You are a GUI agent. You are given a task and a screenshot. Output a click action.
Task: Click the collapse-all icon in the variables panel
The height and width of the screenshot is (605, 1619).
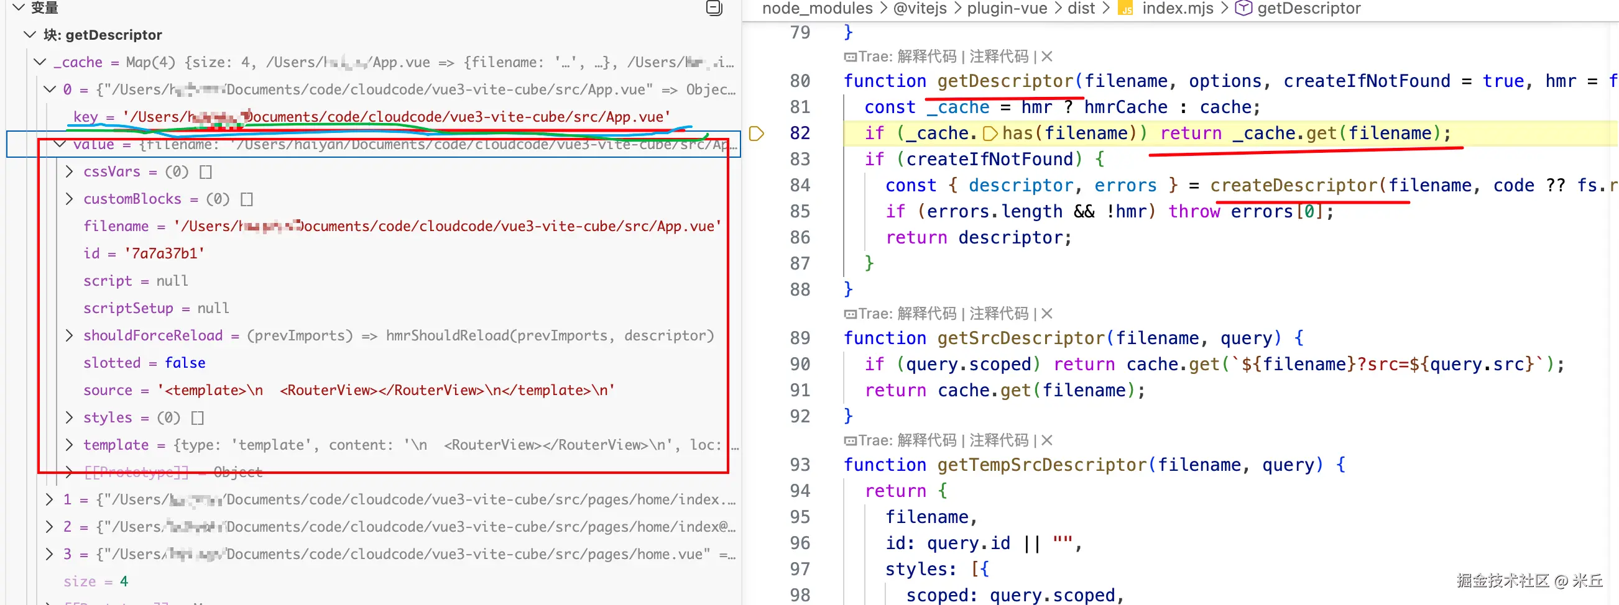[x=714, y=7]
